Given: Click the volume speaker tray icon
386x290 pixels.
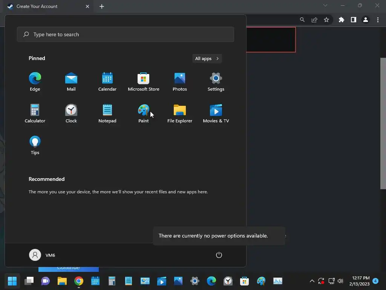Looking at the screenshot, I should point(340,281).
